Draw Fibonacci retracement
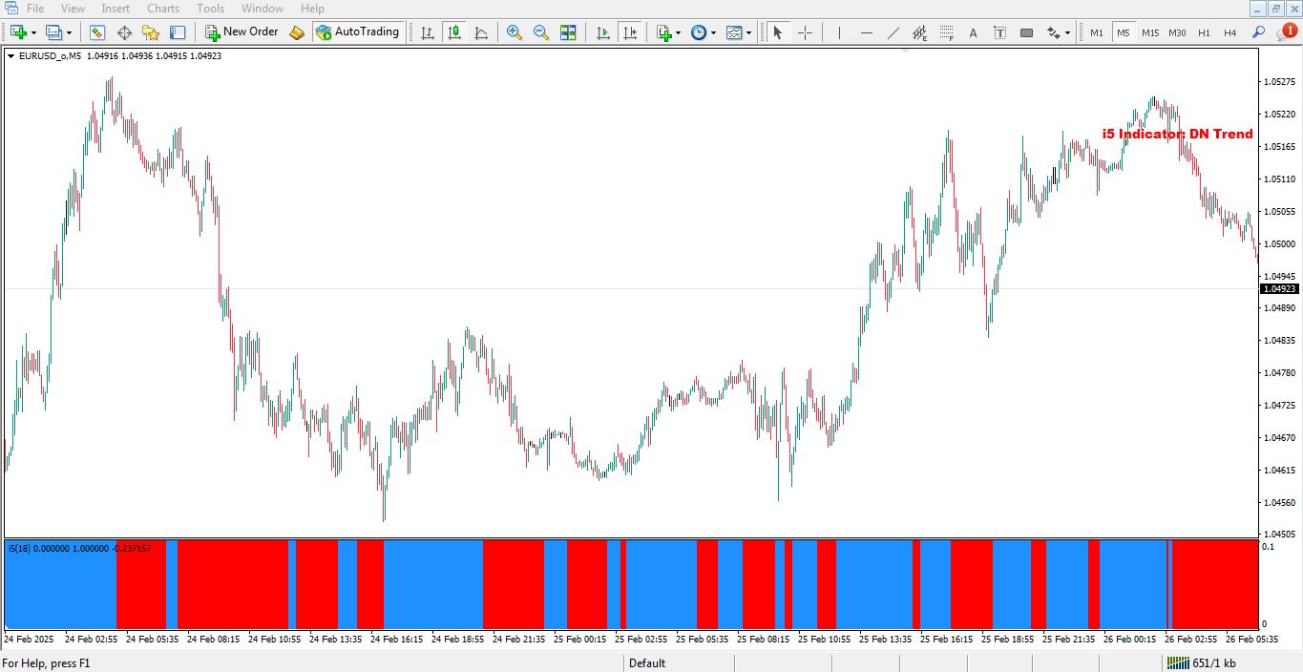The image size is (1303, 672). coord(946,32)
